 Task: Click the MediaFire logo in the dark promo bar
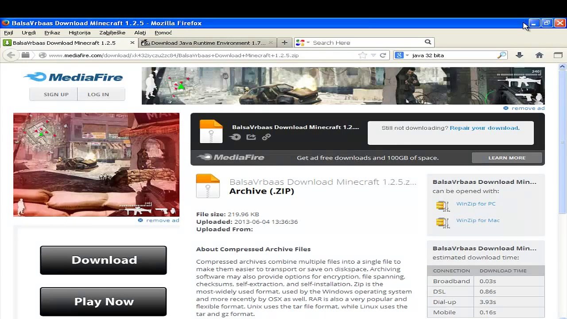click(231, 157)
